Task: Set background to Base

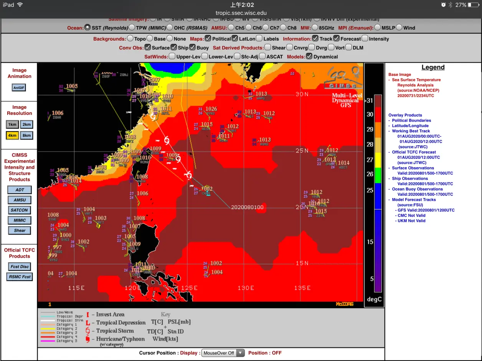Action: pyautogui.click(x=150, y=38)
